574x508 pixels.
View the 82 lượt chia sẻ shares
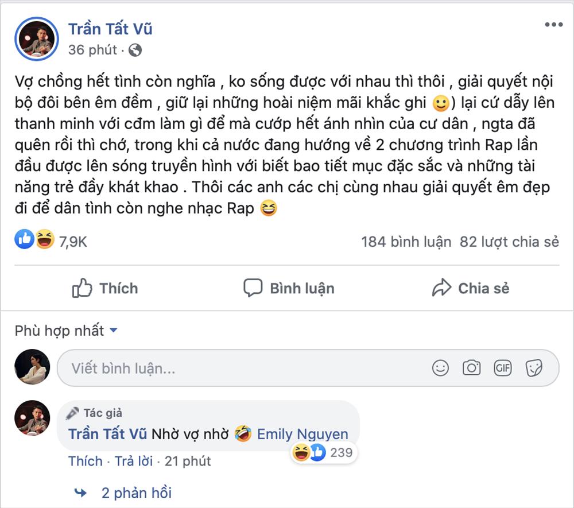[x=509, y=242]
